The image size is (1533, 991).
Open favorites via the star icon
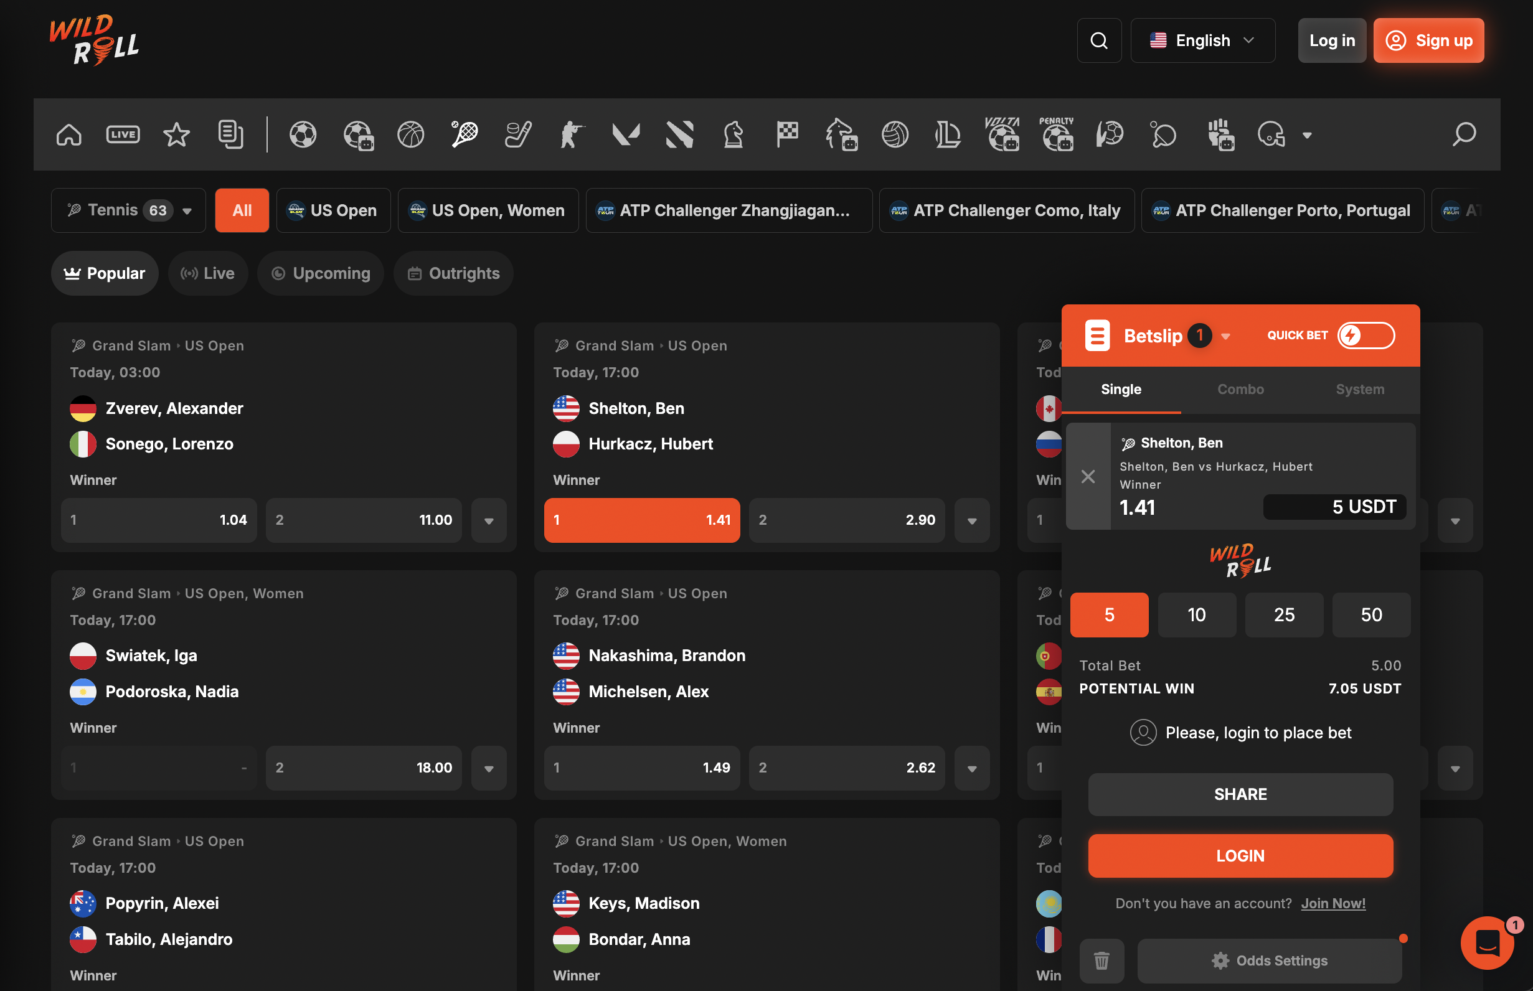(176, 134)
